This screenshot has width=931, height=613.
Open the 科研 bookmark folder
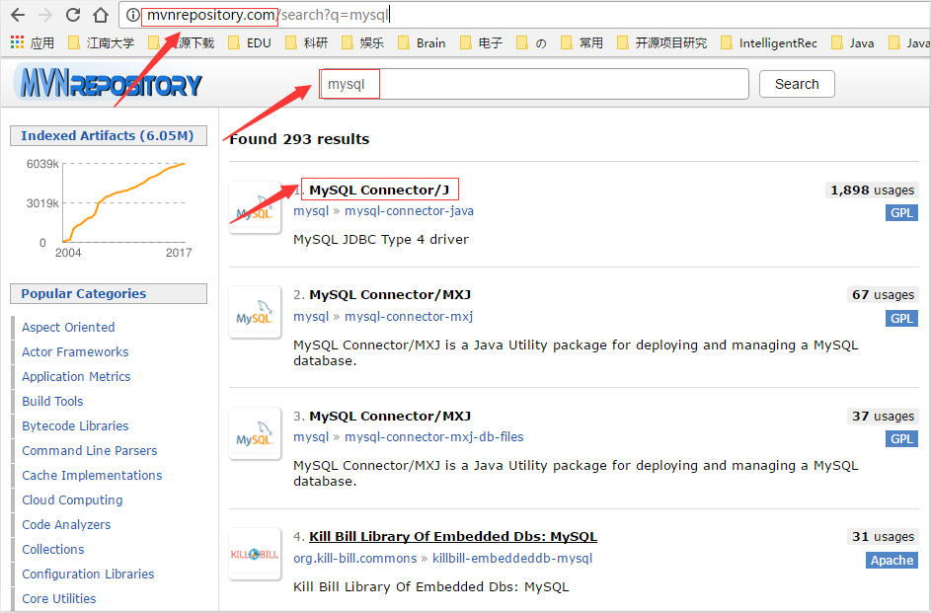[x=306, y=42]
